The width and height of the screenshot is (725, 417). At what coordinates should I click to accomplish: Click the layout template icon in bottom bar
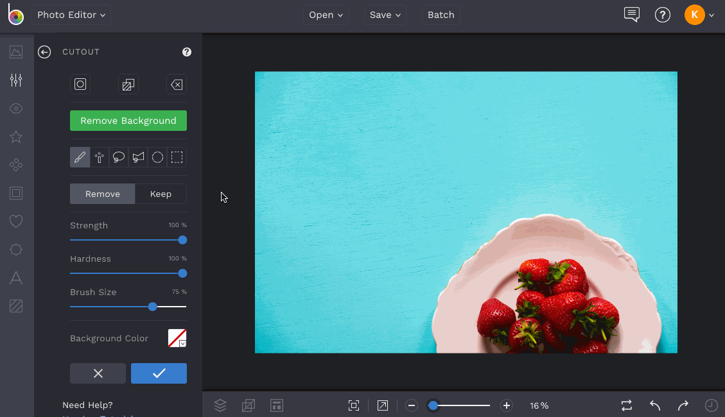tap(277, 405)
